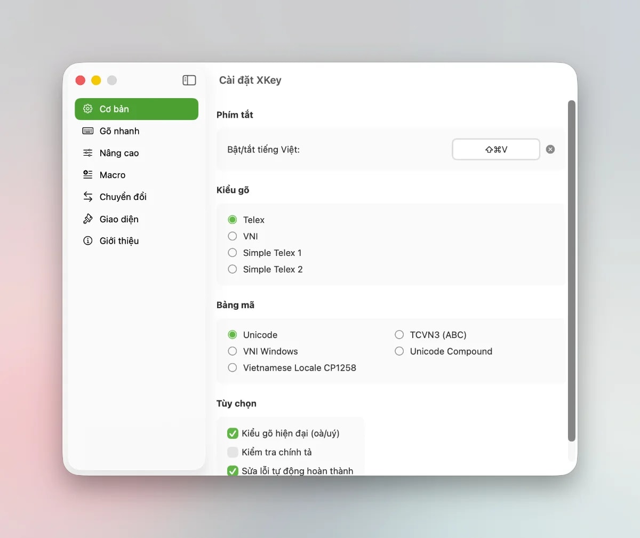The height and width of the screenshot is (538, 640).
Task: Clear the Bật/tắt tiếng Việt shortcut
Action: 550,149
